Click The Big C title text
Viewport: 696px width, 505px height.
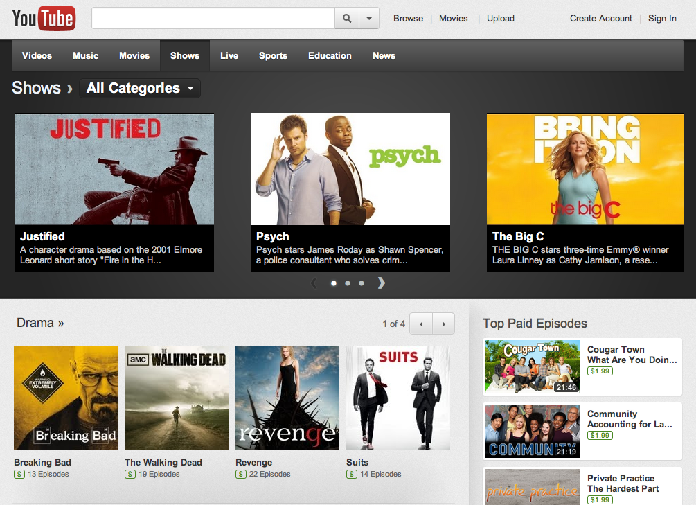[x=518, y=236]
